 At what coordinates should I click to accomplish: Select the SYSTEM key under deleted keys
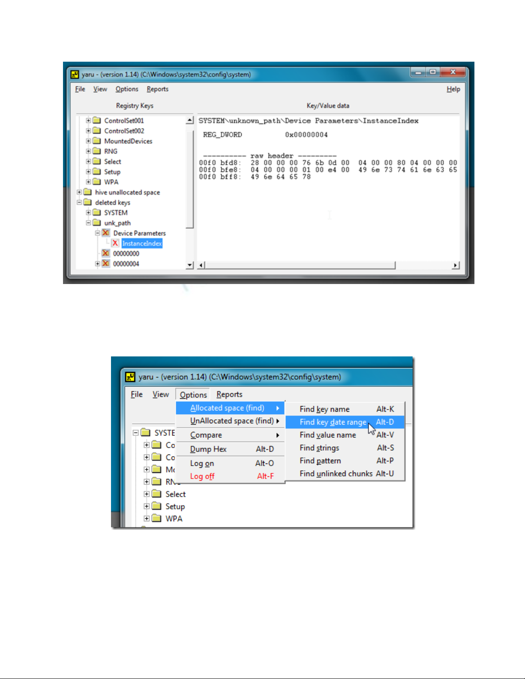116,213
